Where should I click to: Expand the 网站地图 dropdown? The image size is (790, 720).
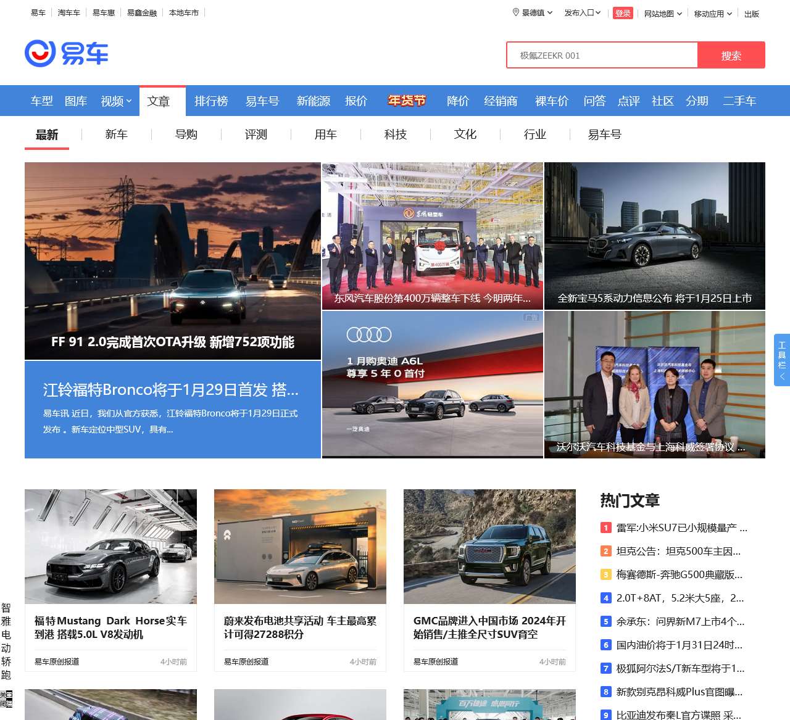[x=663, y=14]
